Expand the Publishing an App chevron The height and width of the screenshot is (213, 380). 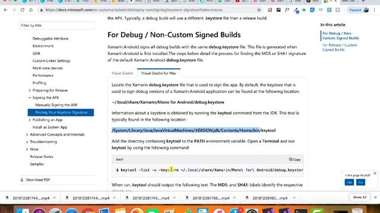tap(30, 120)
